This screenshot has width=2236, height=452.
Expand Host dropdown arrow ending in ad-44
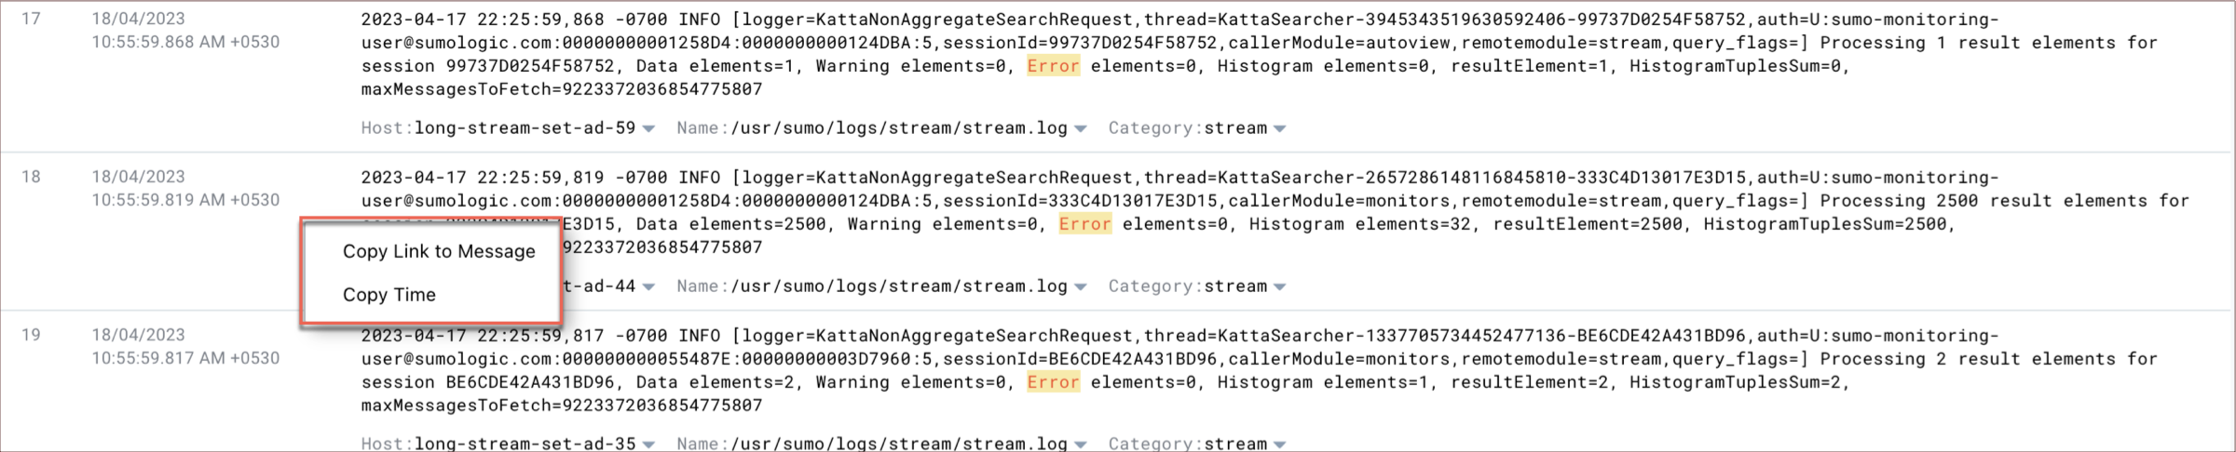tap(648, 287)
